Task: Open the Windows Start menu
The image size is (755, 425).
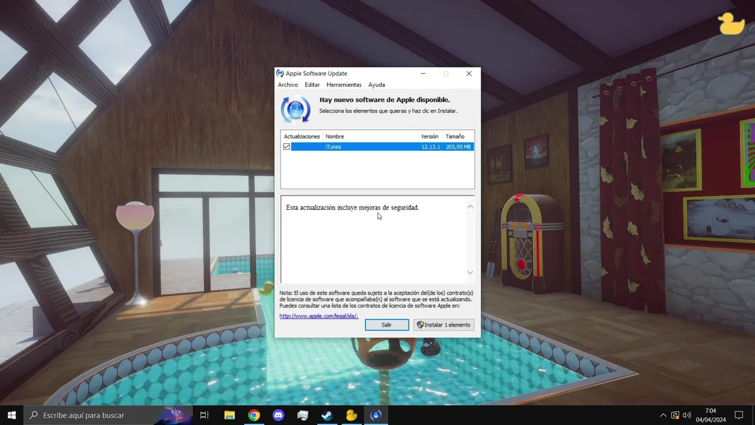Action: 12,415
